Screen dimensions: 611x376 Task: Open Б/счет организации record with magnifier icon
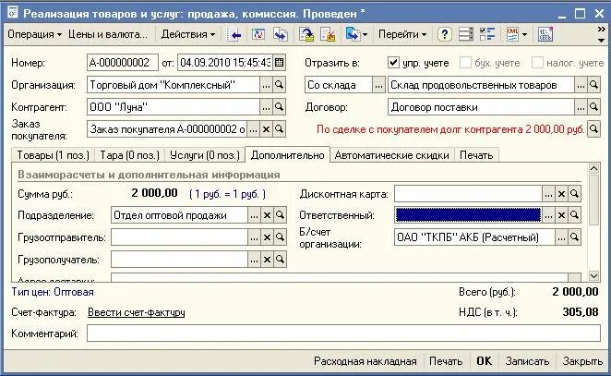pyautogui.click(x=574, y=237)
